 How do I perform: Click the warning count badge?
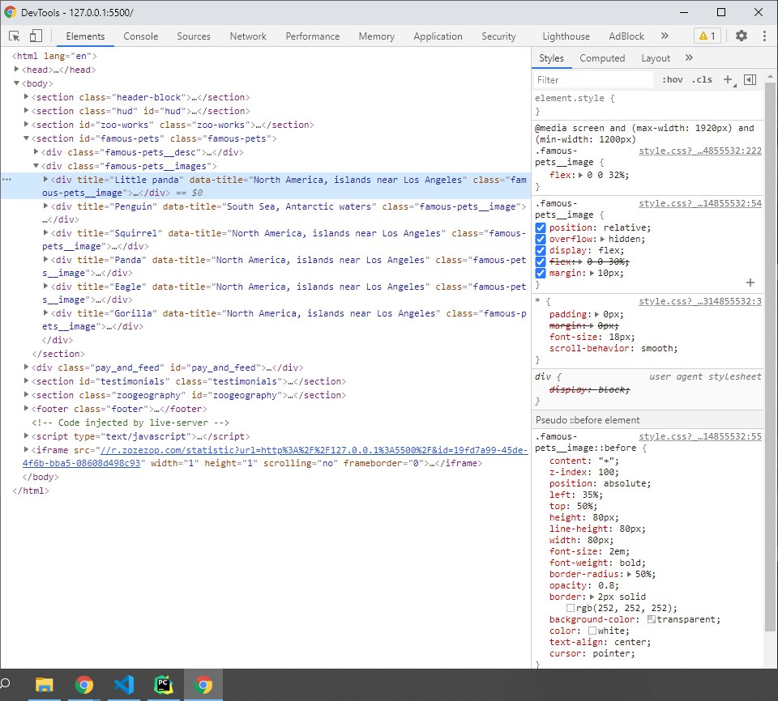click(707, 36)
